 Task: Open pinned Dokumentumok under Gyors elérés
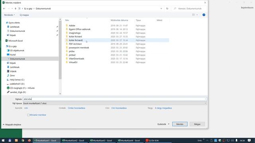[x=18, y=31]
